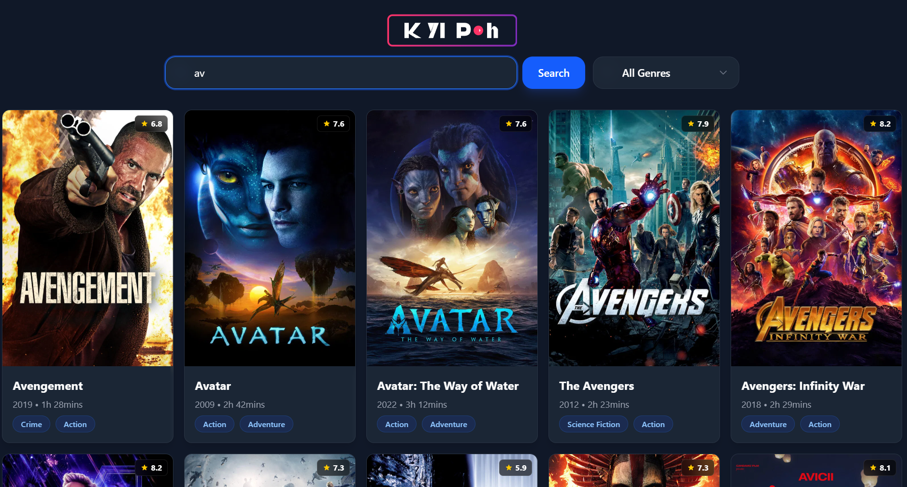Click Adventure tag on Infinity War card
This screenshot has height=487, width=907.
click(768, 424)
